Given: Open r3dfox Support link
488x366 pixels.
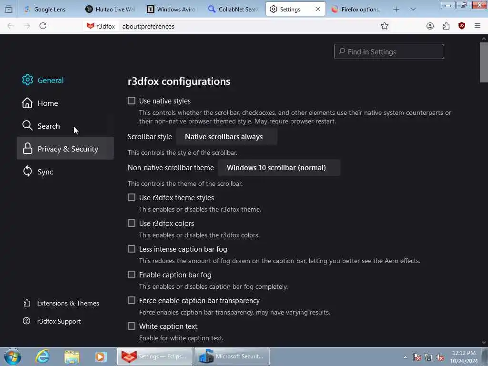Looking at the screenshot, I should [x=52, y=321].
